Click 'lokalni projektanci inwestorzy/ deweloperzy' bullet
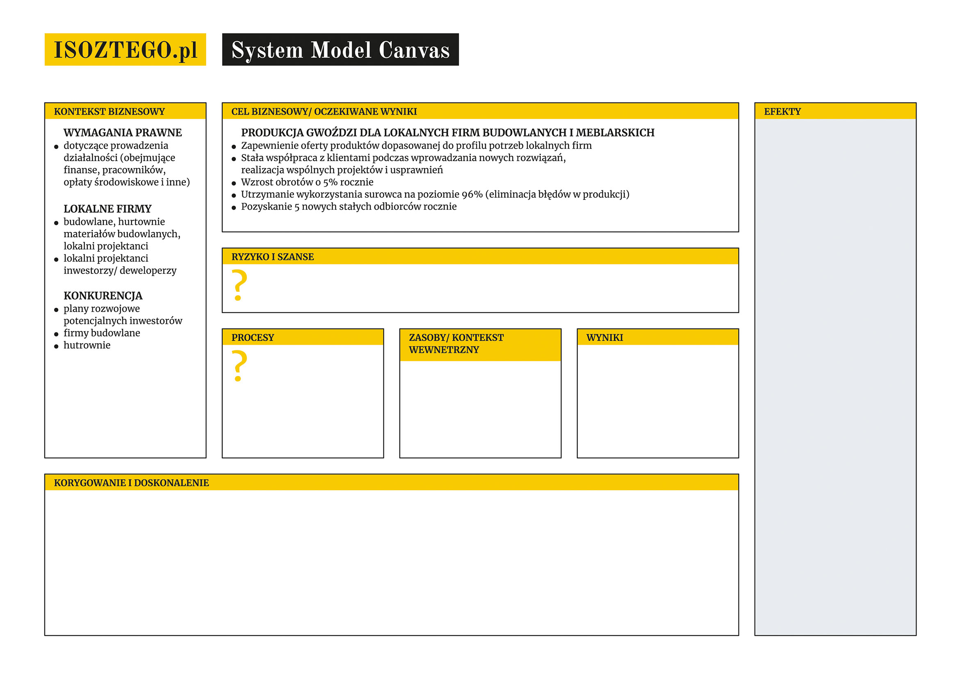960x680 pixels. [x=120, y=265]
